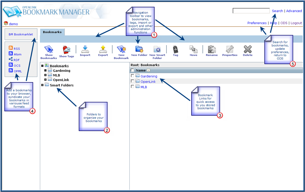Screen dimensions: 305x192
Task: Click the Atom feed text link
Action: click(x=18, y=54)
